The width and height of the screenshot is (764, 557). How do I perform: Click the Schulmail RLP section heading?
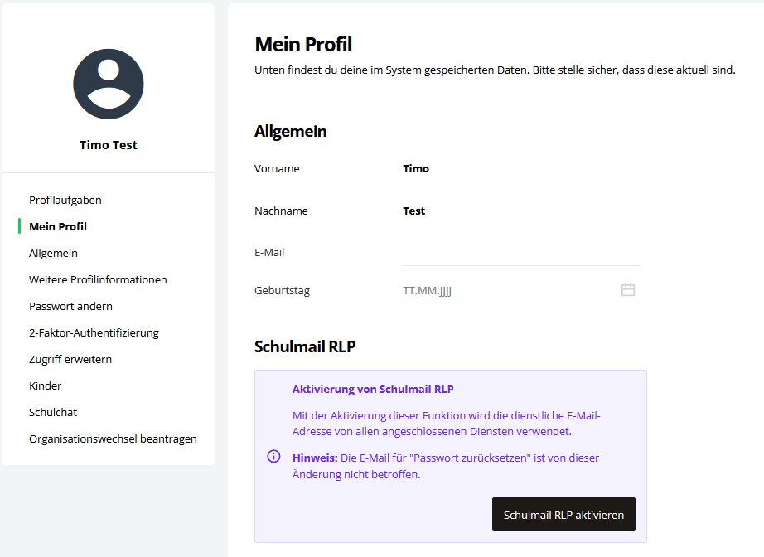click(x=305, y=346)
